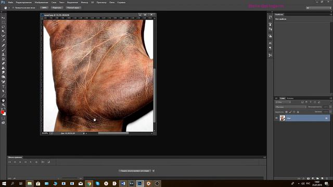333x187 pixels.
Task: Open workspace switcher dropdown
Action: (318, 8)
